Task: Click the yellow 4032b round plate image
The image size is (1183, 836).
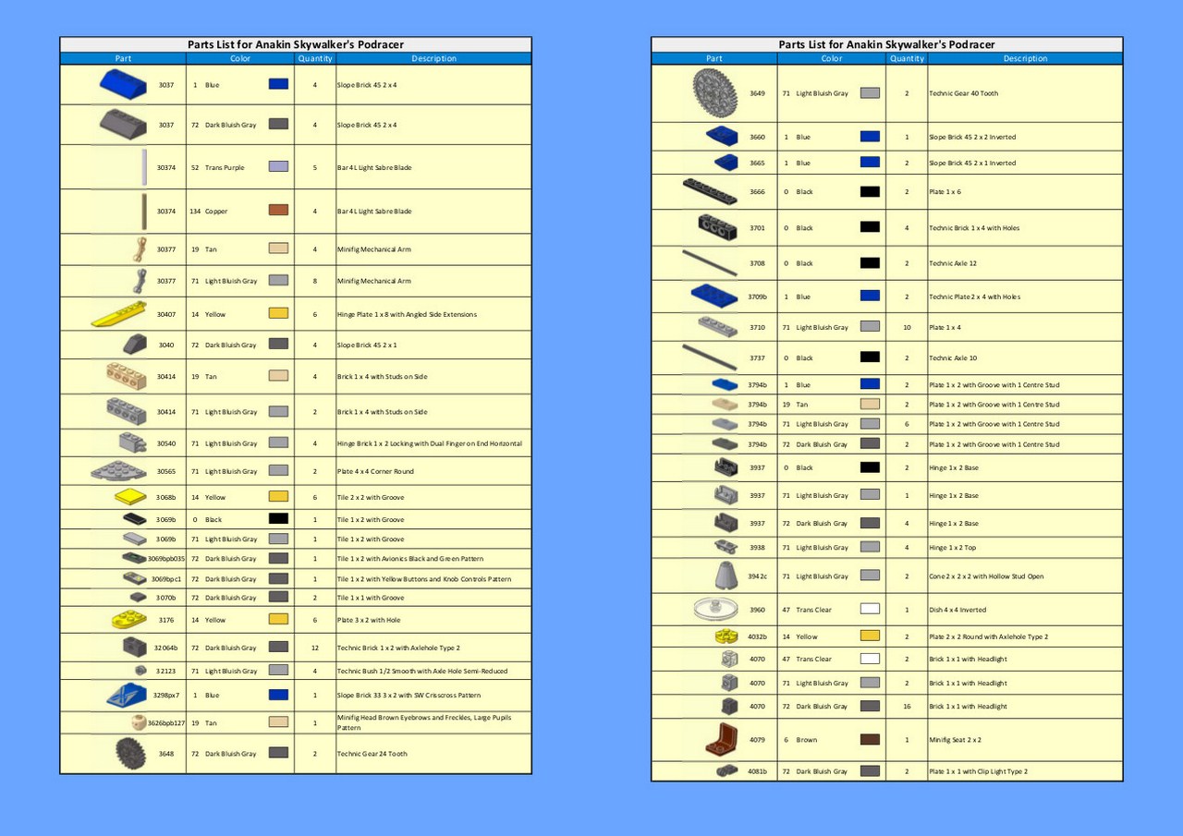Action: pyautogui.click(x=726, y=636)
